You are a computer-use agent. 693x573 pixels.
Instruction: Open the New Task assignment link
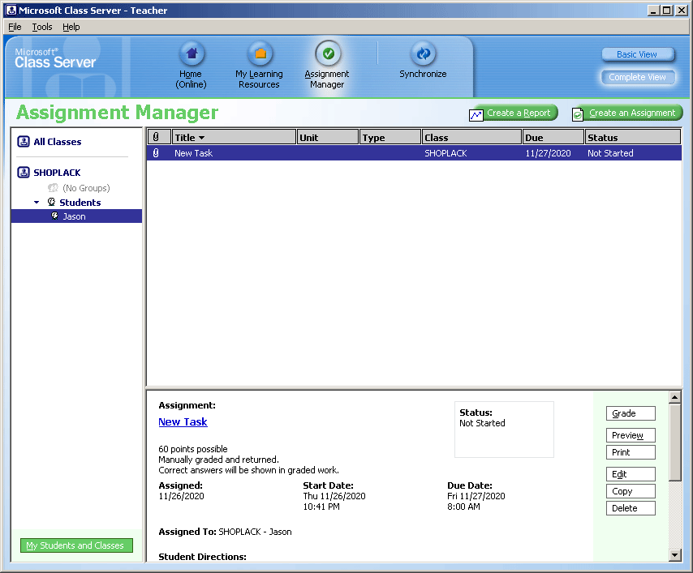coord(183,422)
